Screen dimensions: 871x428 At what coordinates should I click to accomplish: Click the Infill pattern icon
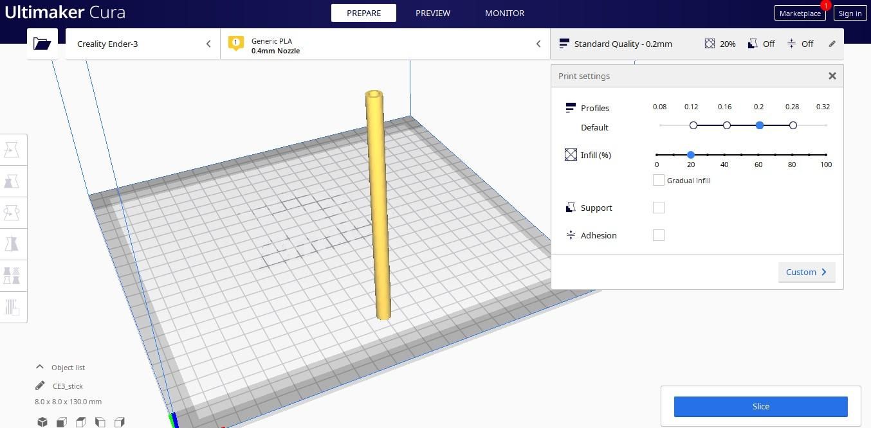click(x=571, y=155)
